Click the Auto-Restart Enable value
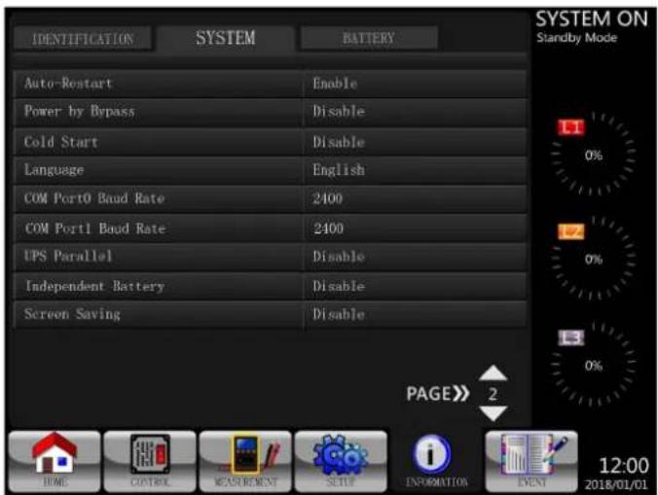The height and width of the screenshot is (495, 658). [335, 84]
